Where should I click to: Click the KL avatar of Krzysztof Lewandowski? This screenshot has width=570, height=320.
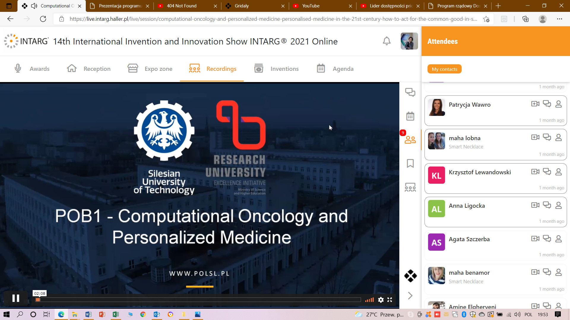[436, 175]
